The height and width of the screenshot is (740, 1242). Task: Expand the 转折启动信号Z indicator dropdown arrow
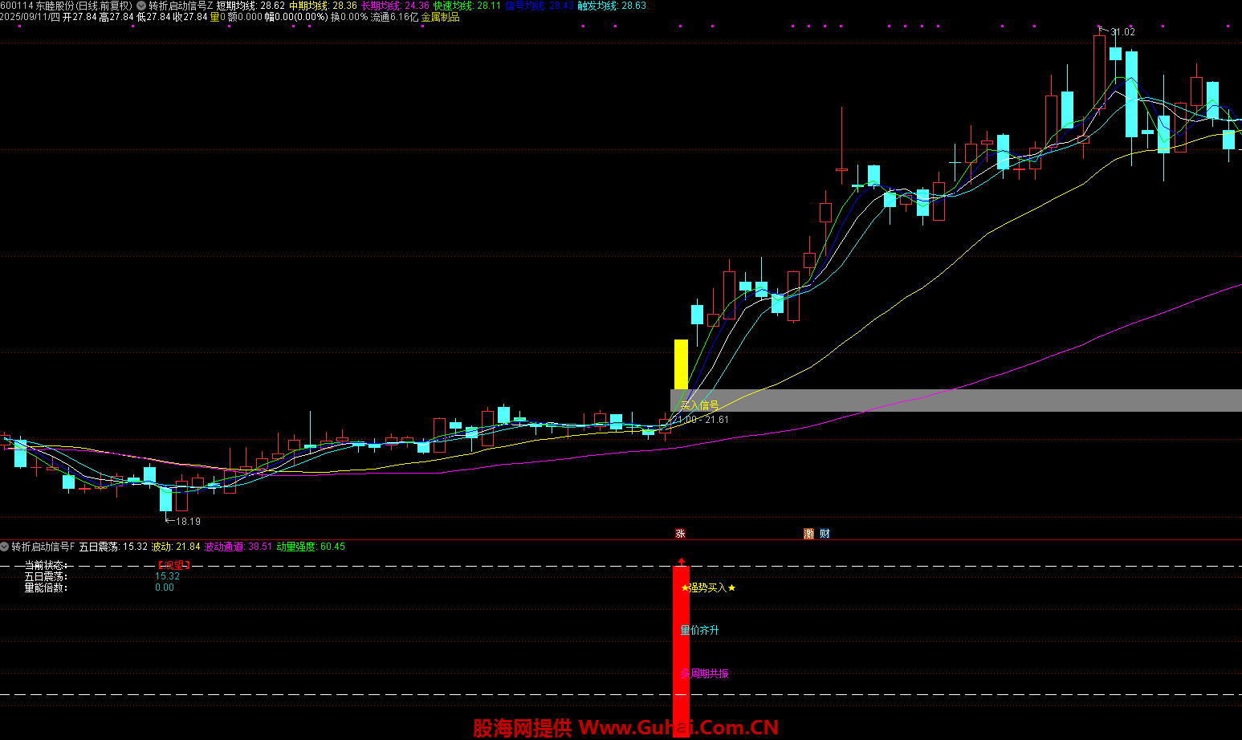140,6
